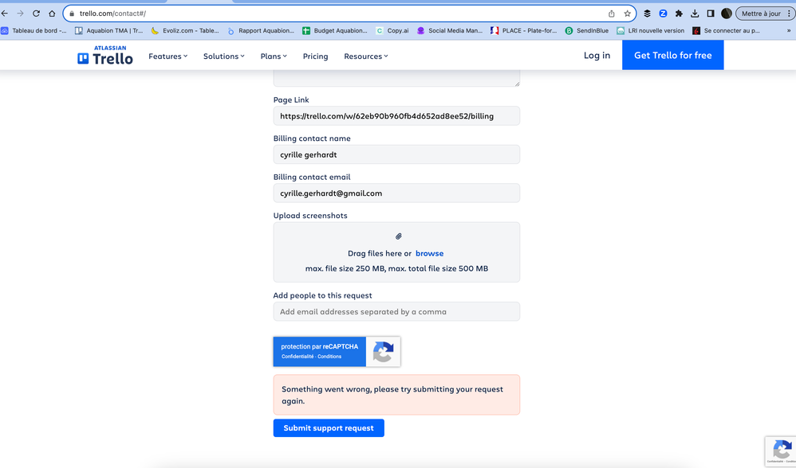Click Submit support request button
The width and height of the screenshot is (796, 468).
point(329,428)
